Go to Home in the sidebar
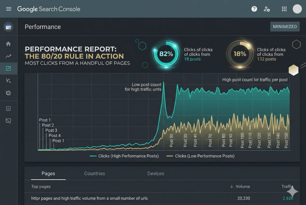The height and width of the screenshot is (205, 306). (x=8, y=44)
